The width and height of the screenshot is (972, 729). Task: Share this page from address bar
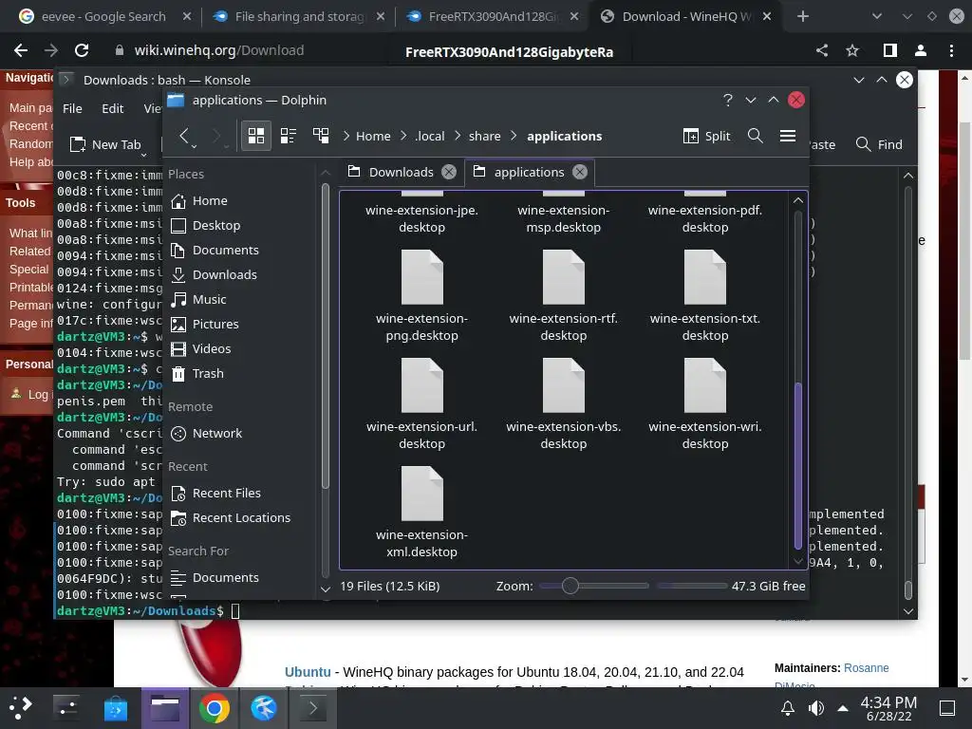(x=822, y=50)
